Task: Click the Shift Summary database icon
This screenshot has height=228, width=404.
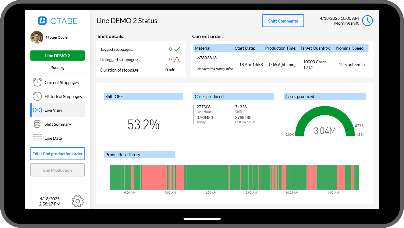Action: (x=37, y=124)
